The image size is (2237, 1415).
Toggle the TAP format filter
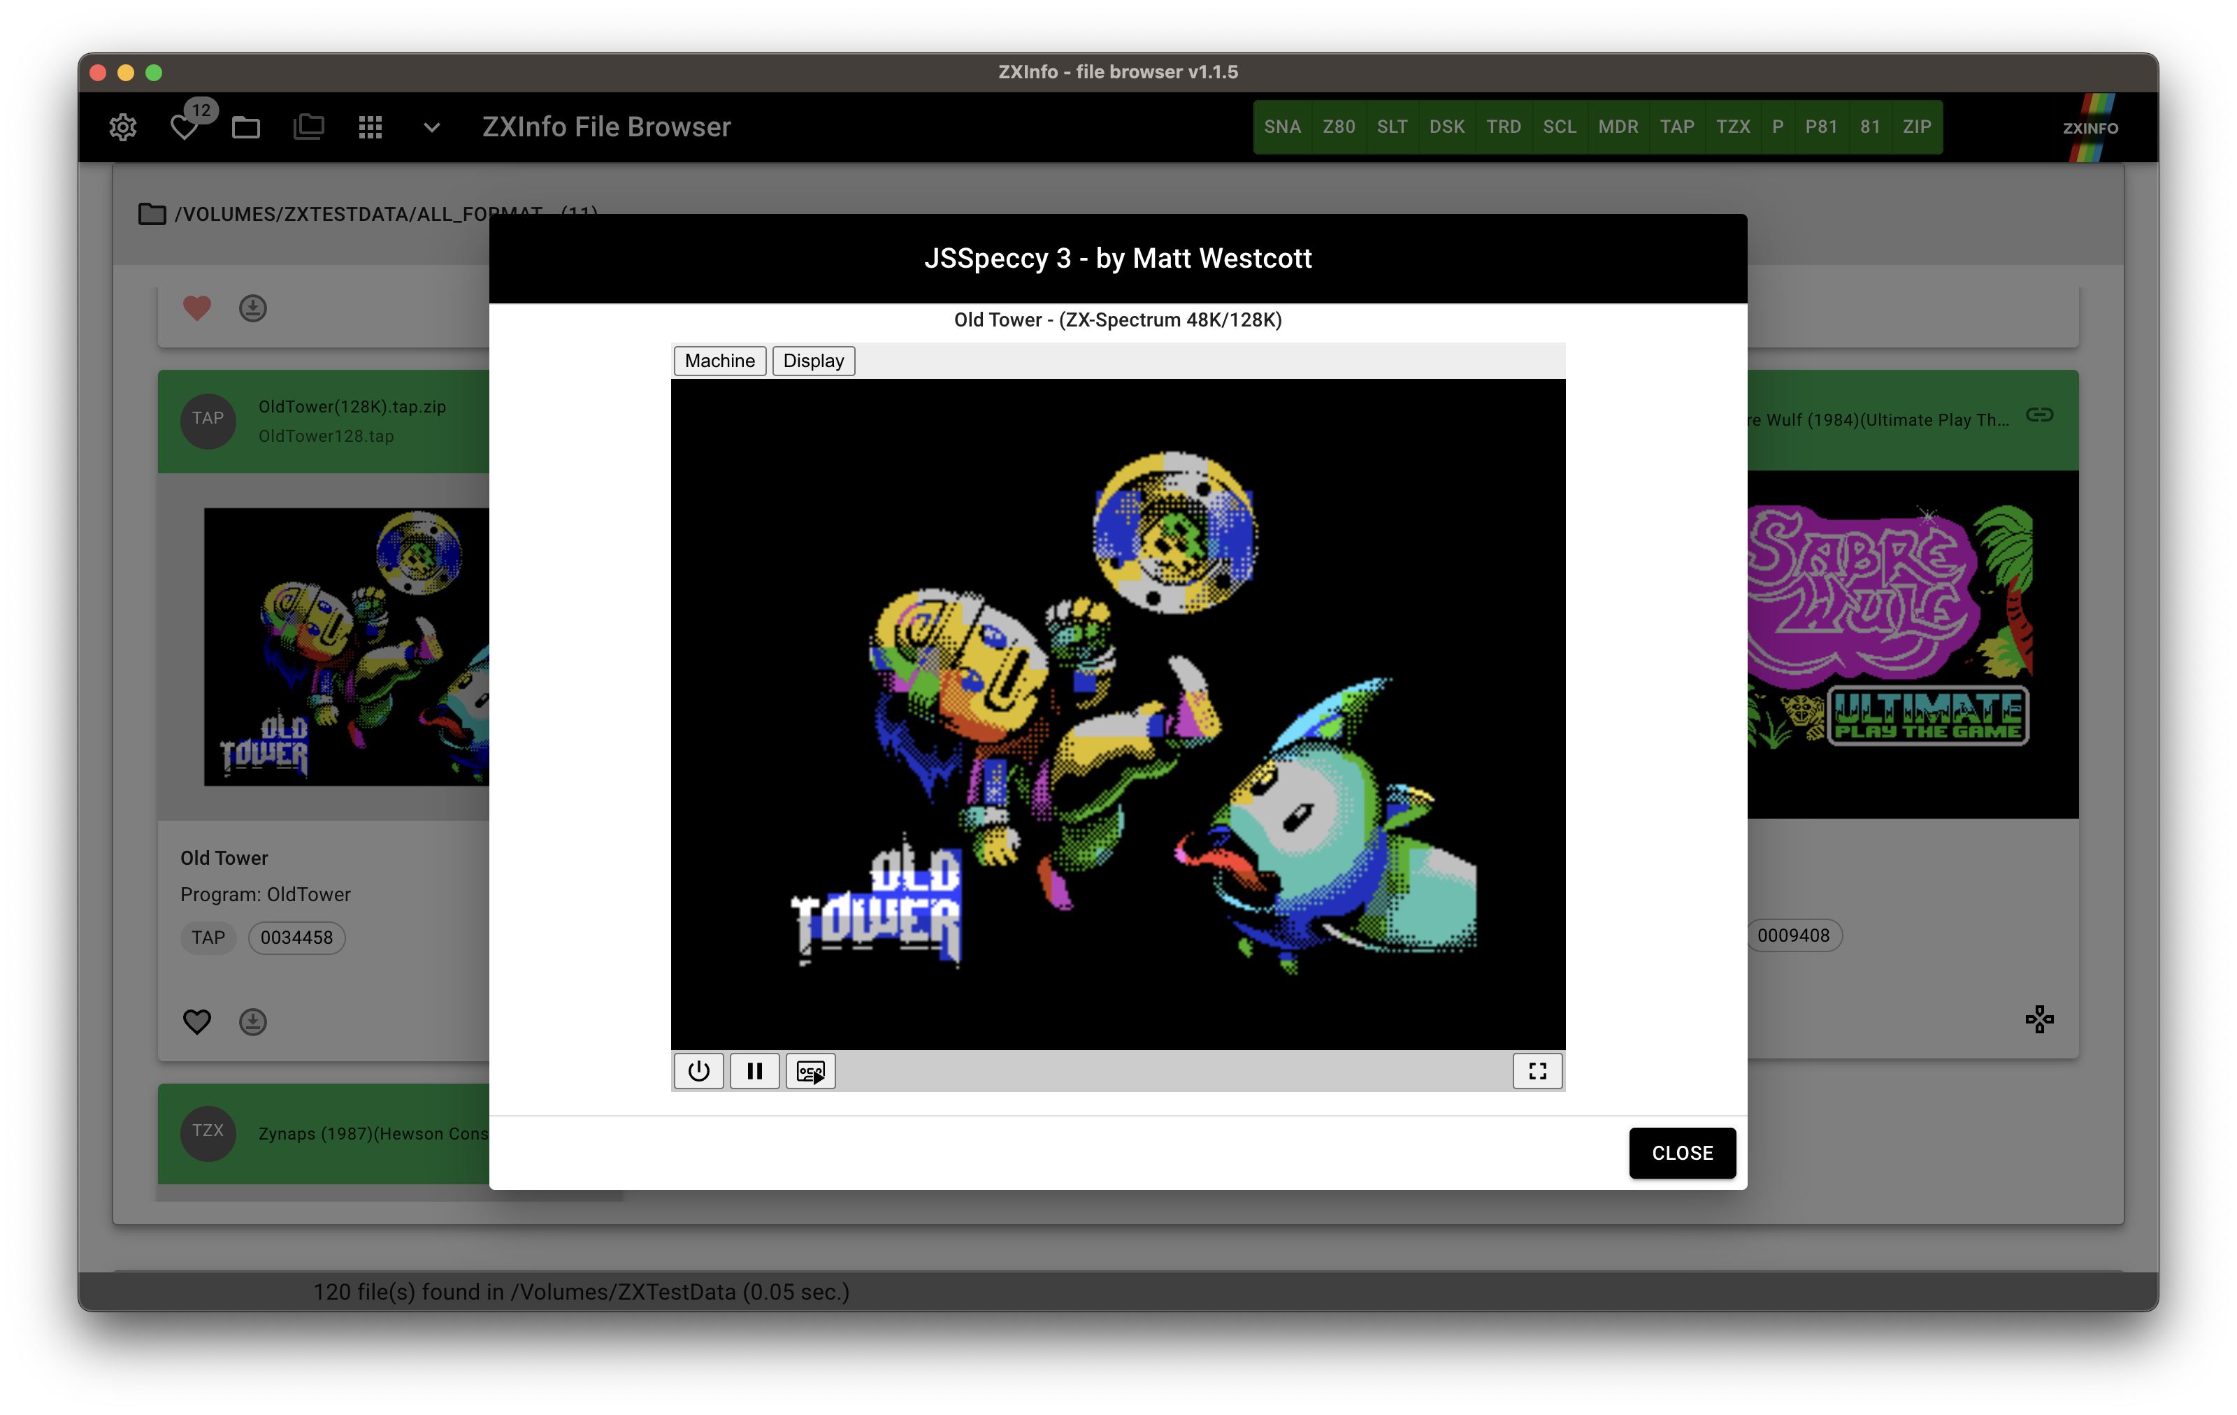(1677, 127)
